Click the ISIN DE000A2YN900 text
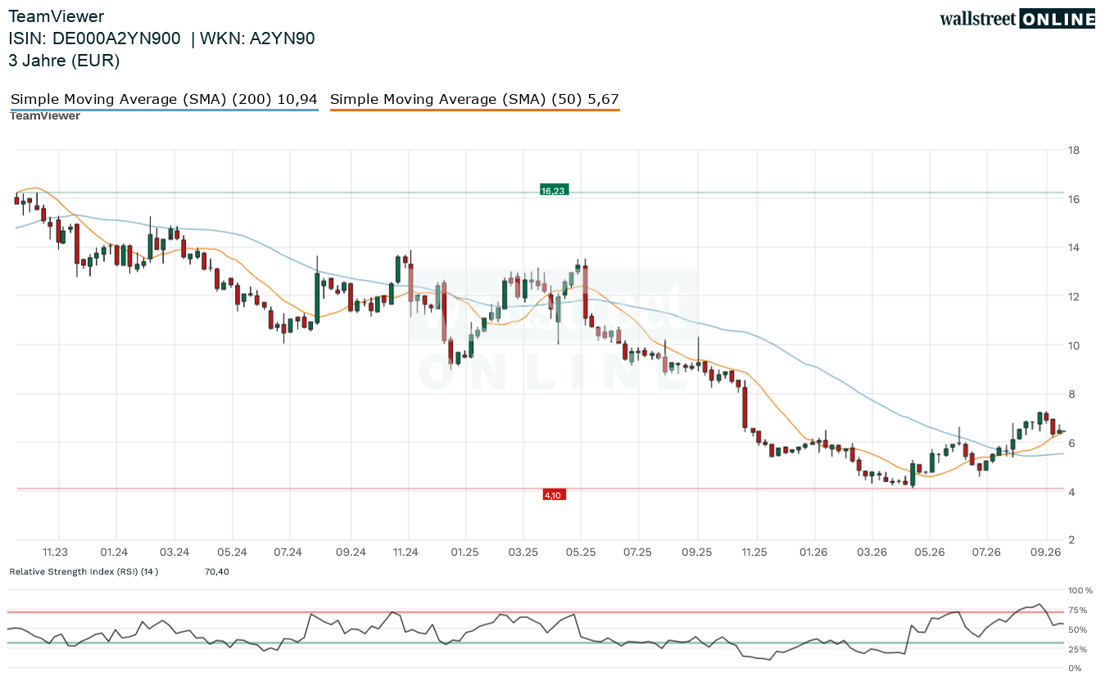The width and height of the screenshot is (1105, 690). pos(94,38)
